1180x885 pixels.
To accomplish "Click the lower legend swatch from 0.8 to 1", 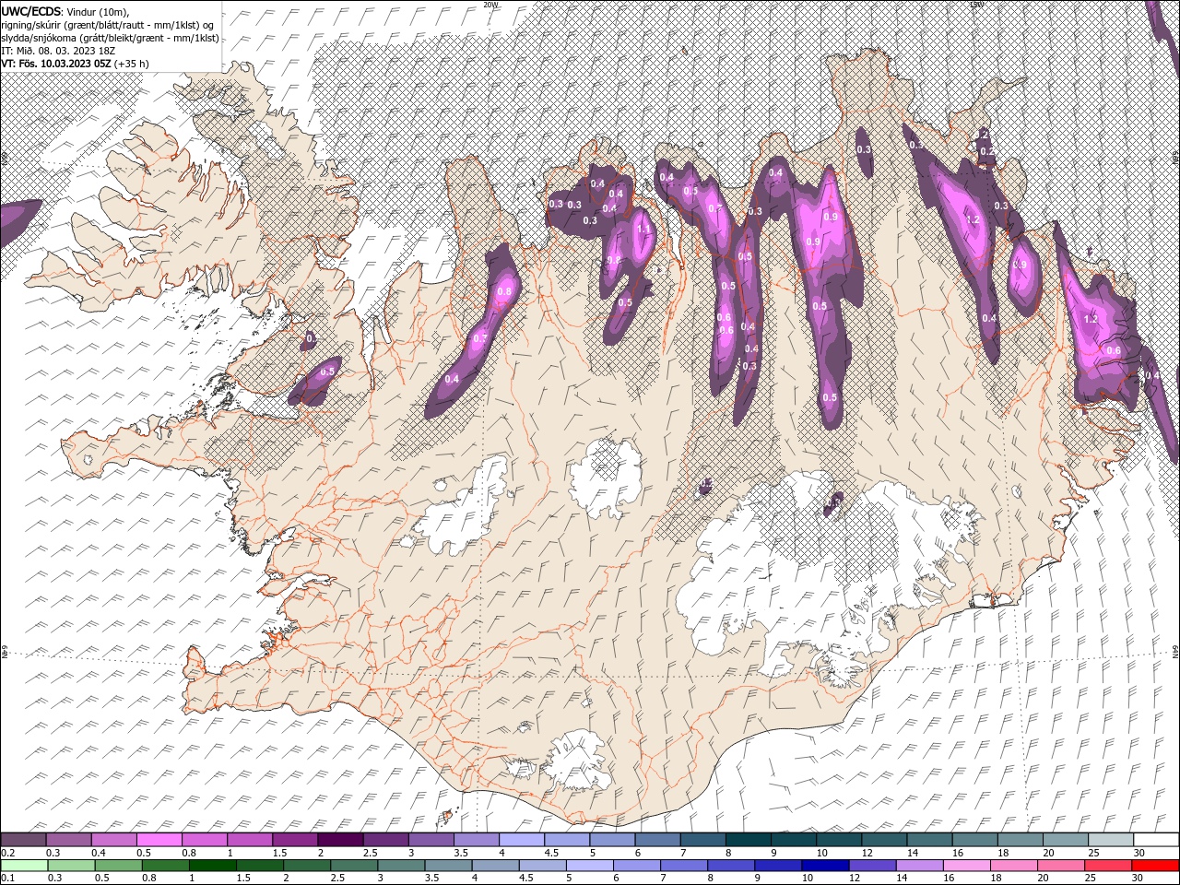I will pyautogui.click(x=165, y=866).
